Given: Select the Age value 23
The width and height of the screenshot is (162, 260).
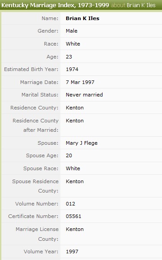Looking at the screenshot, I should click(69, 57).
